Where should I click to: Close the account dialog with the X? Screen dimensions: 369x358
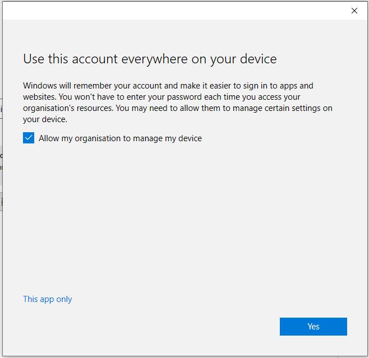pyautogui.click(x=354, y=11)
